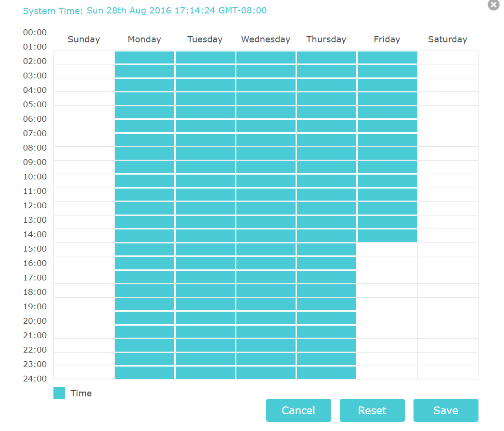This screenshot has height=431, width=504.
Task: Click the Thursday column header
Action: coord(326,39)
